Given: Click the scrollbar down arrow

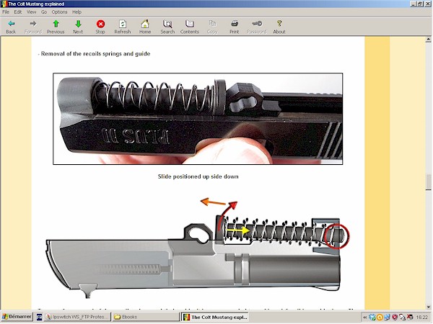Looking at the screenshot, I should tap(428, 307).
